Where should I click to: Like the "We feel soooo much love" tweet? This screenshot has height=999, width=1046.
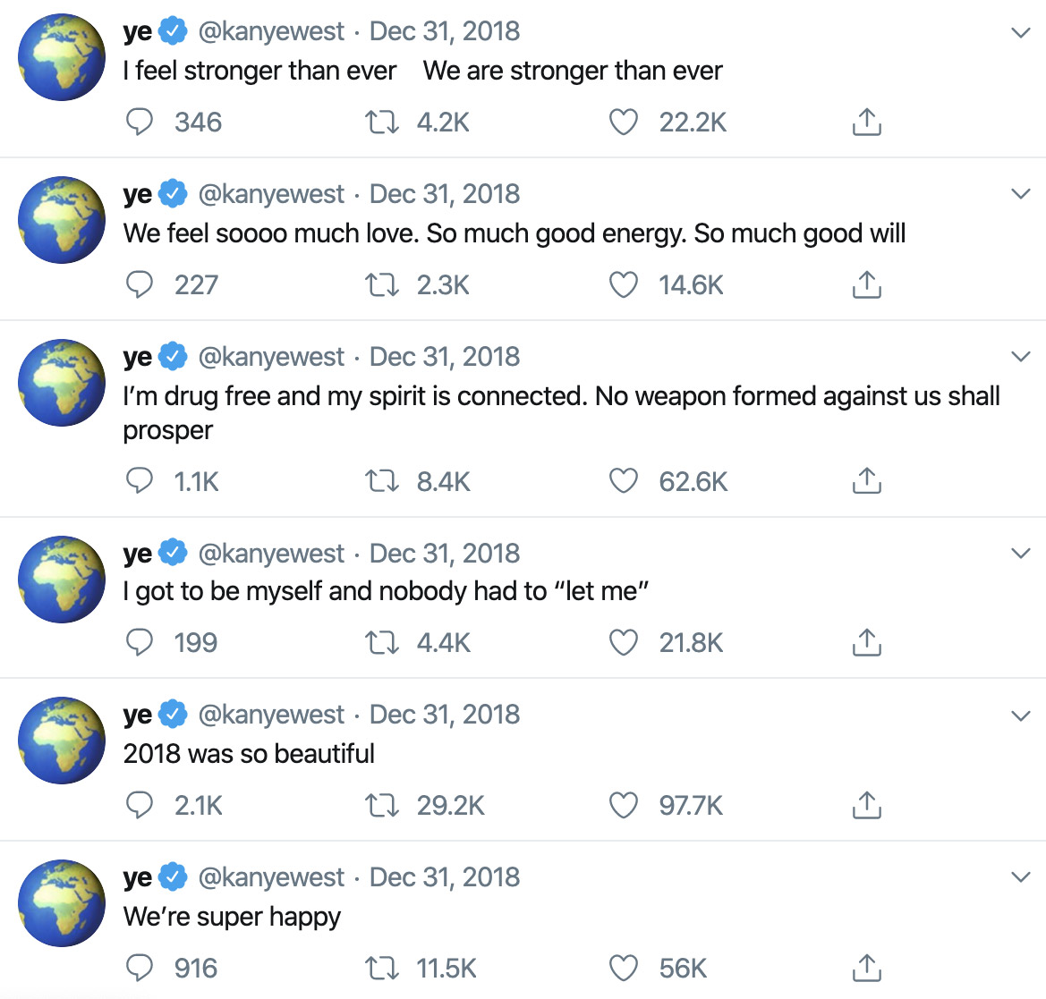623,284
